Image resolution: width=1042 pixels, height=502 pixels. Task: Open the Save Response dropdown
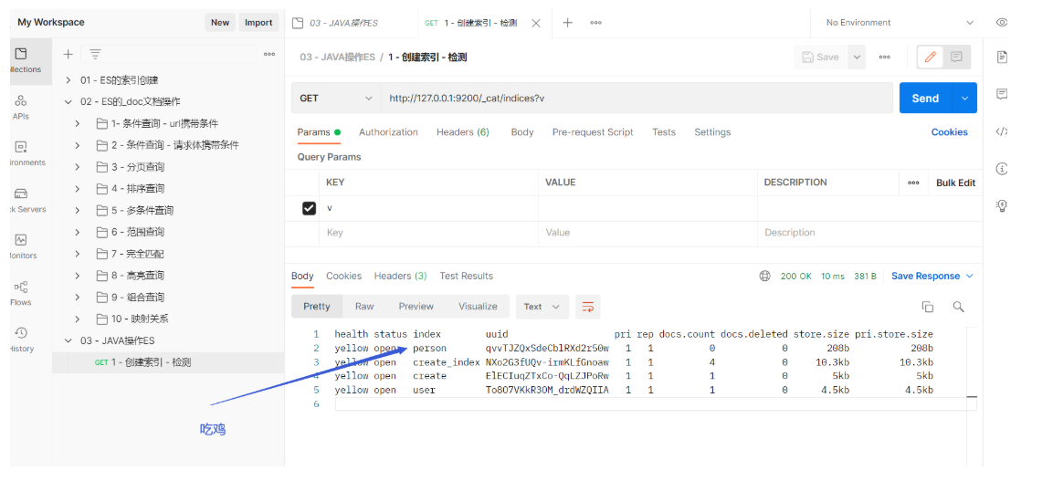(931, 277)
